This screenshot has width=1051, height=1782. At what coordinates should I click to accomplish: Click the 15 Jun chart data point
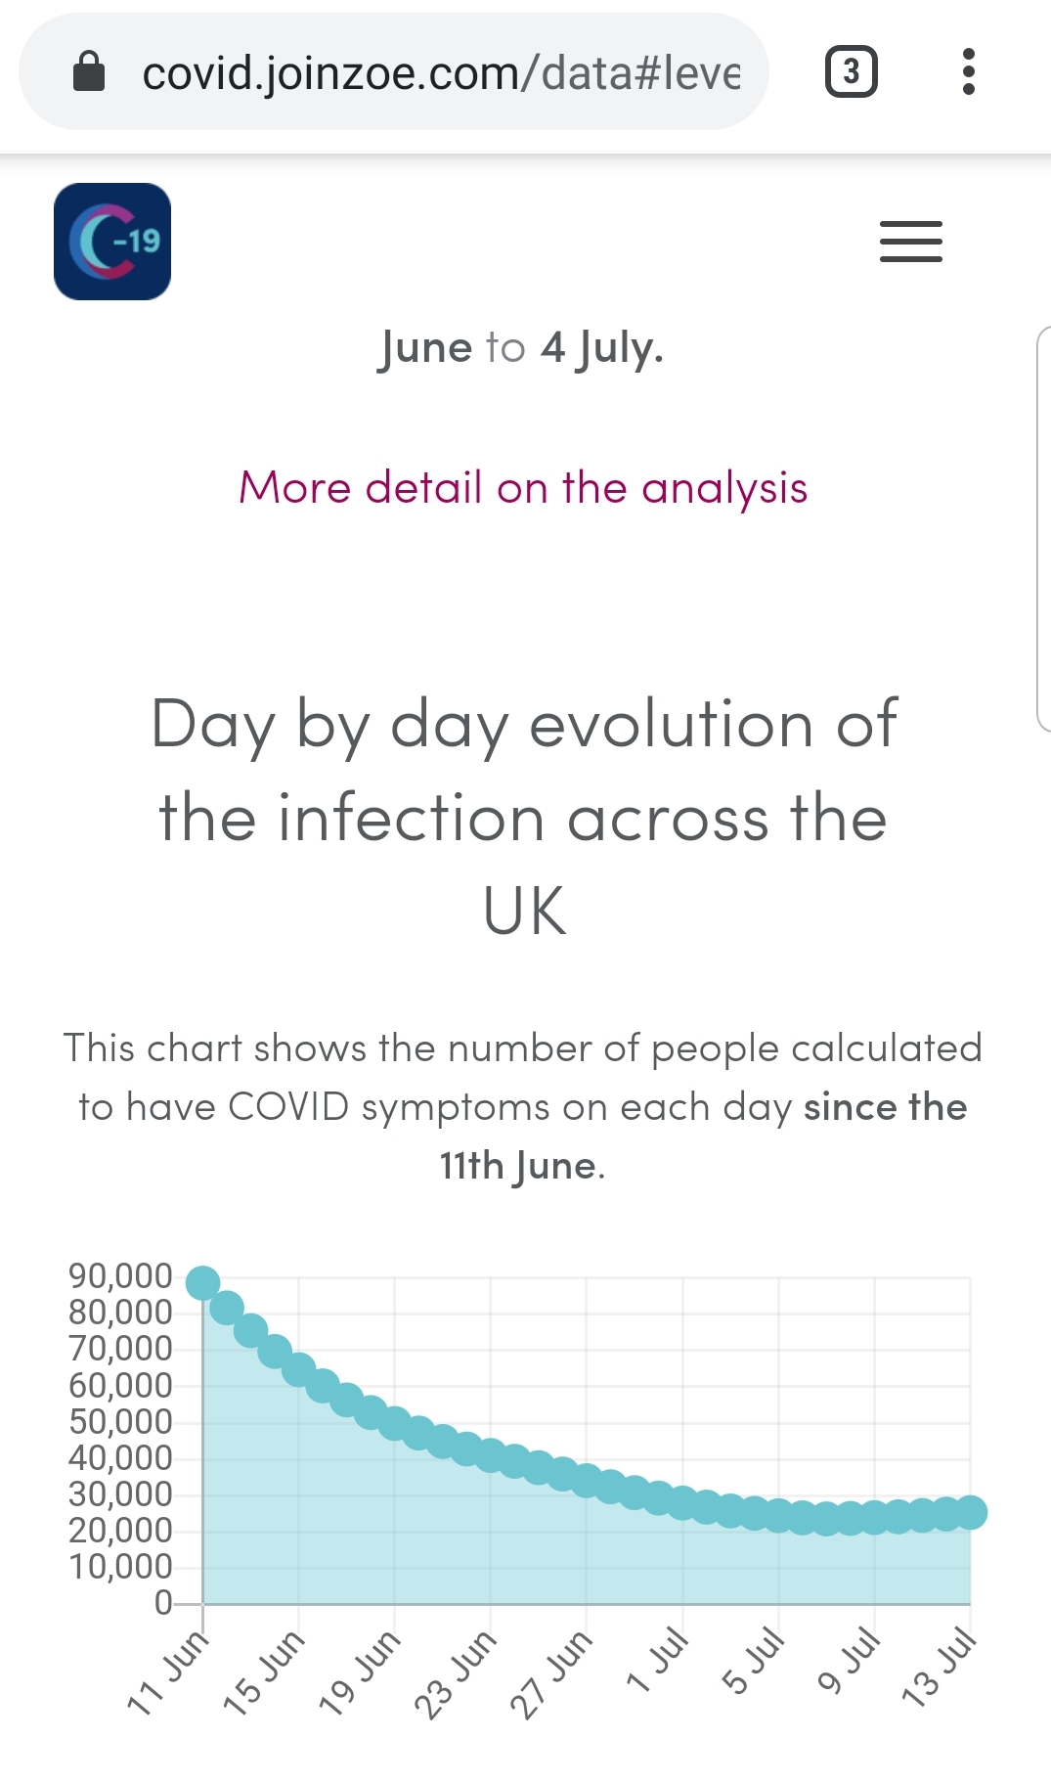click(x=298, y=1368)
